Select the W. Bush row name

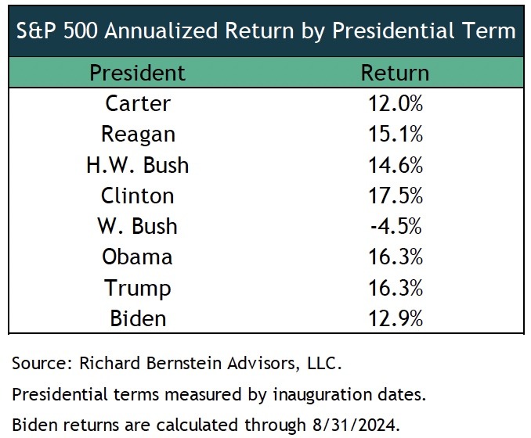[x=137, y=226]
